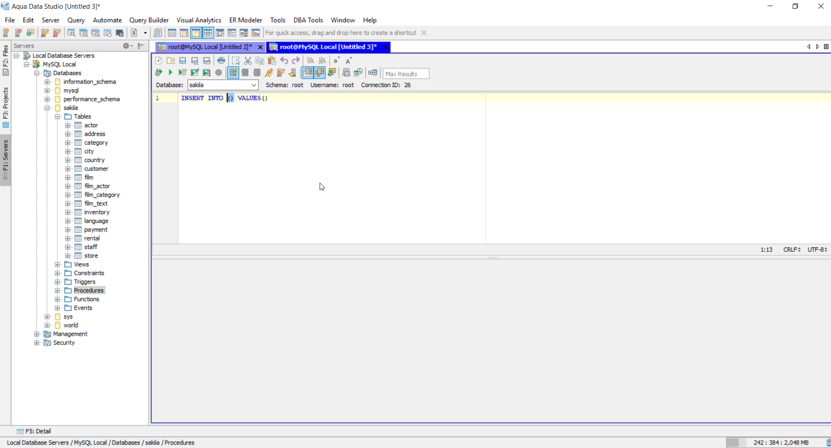Open the Query Builder menu

(x=149, y=20)
